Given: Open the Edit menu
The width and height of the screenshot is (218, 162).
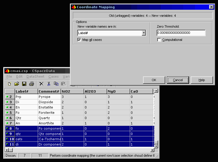Looking at the screenshot, I should (x=19, y=76).
